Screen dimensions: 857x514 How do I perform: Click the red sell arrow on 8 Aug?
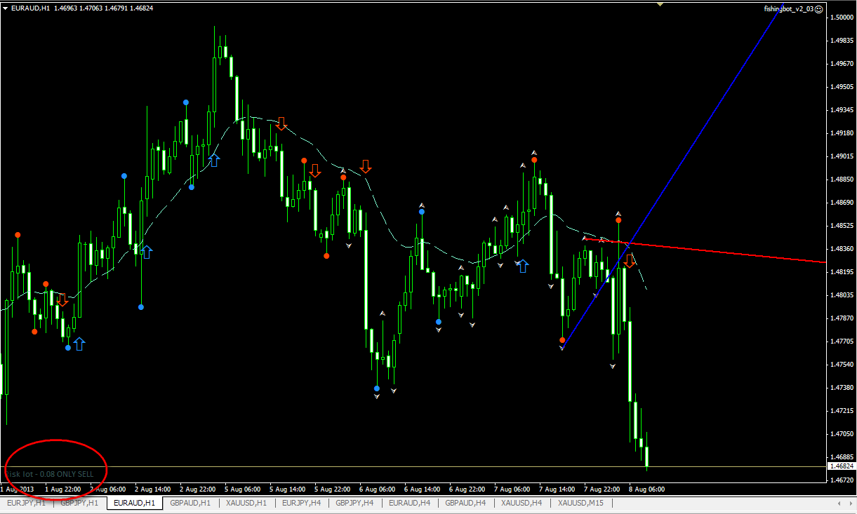pyautogui.click(x=630, y=261)
